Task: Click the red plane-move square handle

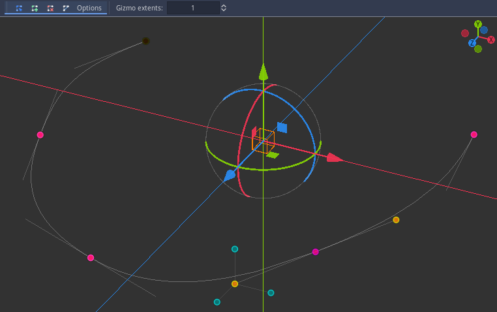Action: pos(254,132)
